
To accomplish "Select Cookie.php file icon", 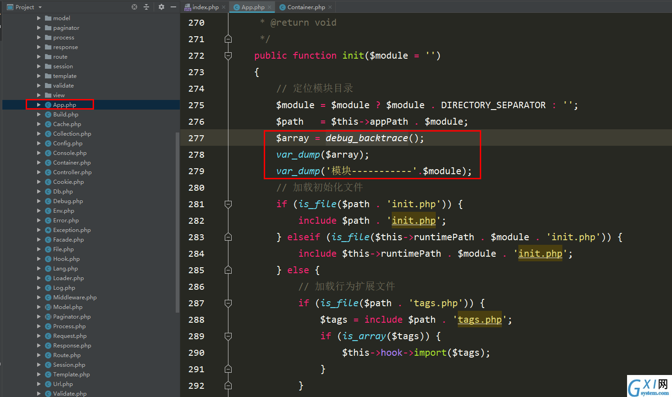I will click(48, 182).
